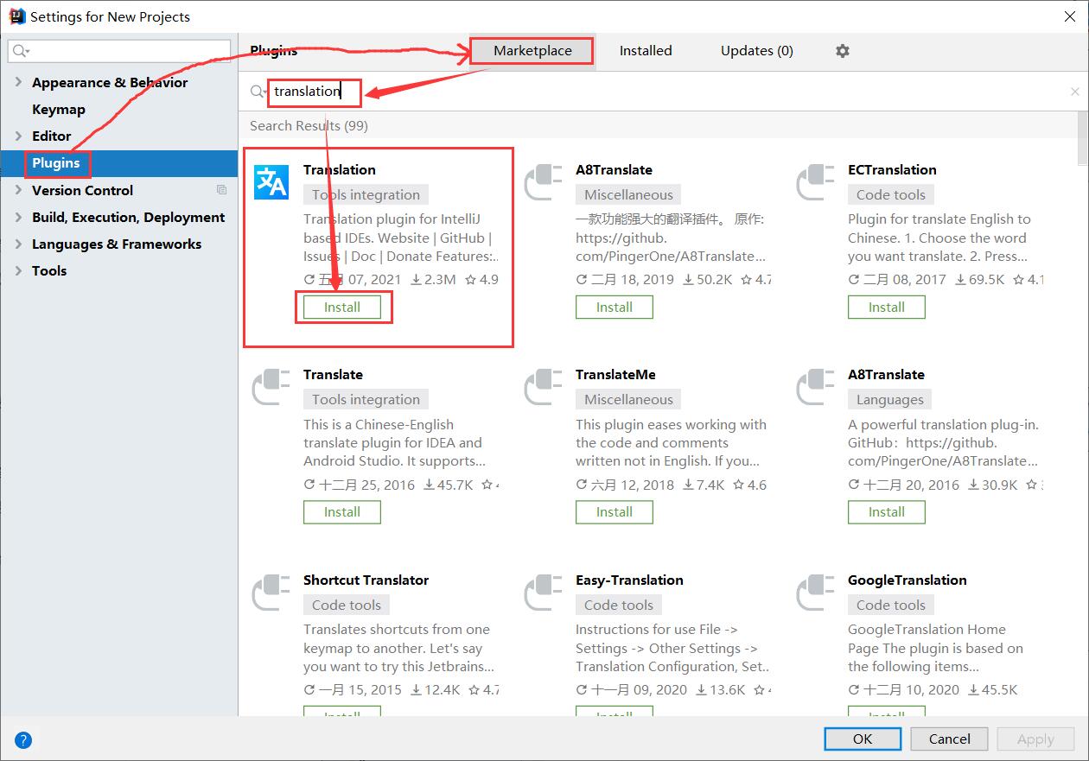Click the Search Results (99) label
Viewport: 1089px width, 761px height.
[309, 125]
